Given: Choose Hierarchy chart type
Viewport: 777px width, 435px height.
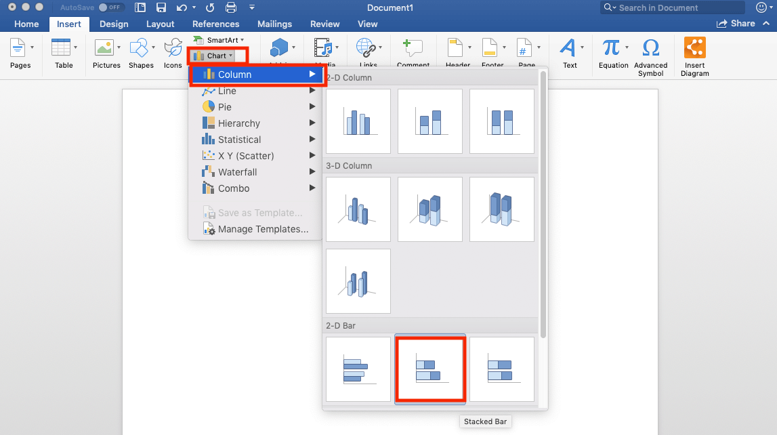Looking at the screenshot, I should 257,123.
